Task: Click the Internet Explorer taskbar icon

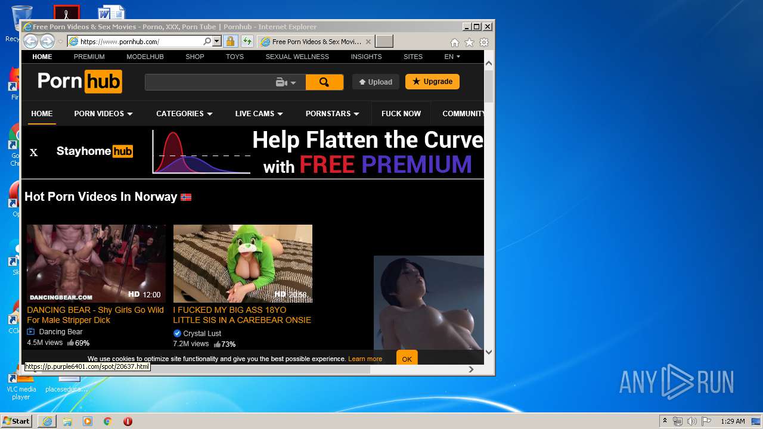Action: tap(47, 421)
